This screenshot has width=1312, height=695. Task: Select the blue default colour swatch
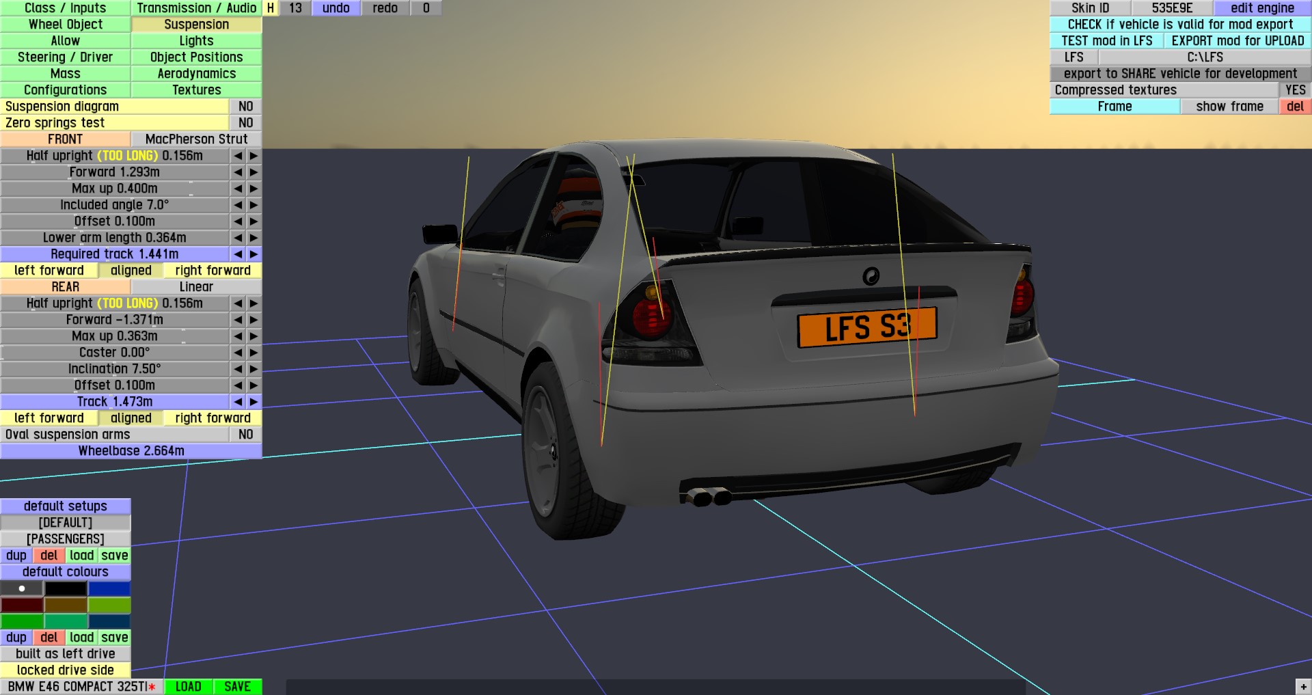pos(109,588)
